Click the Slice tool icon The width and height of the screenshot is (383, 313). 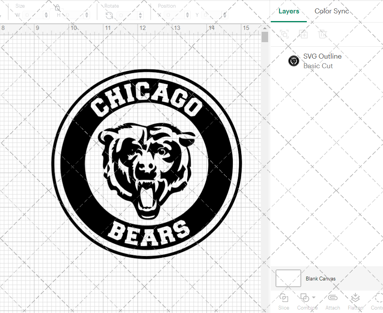(284, 298)
